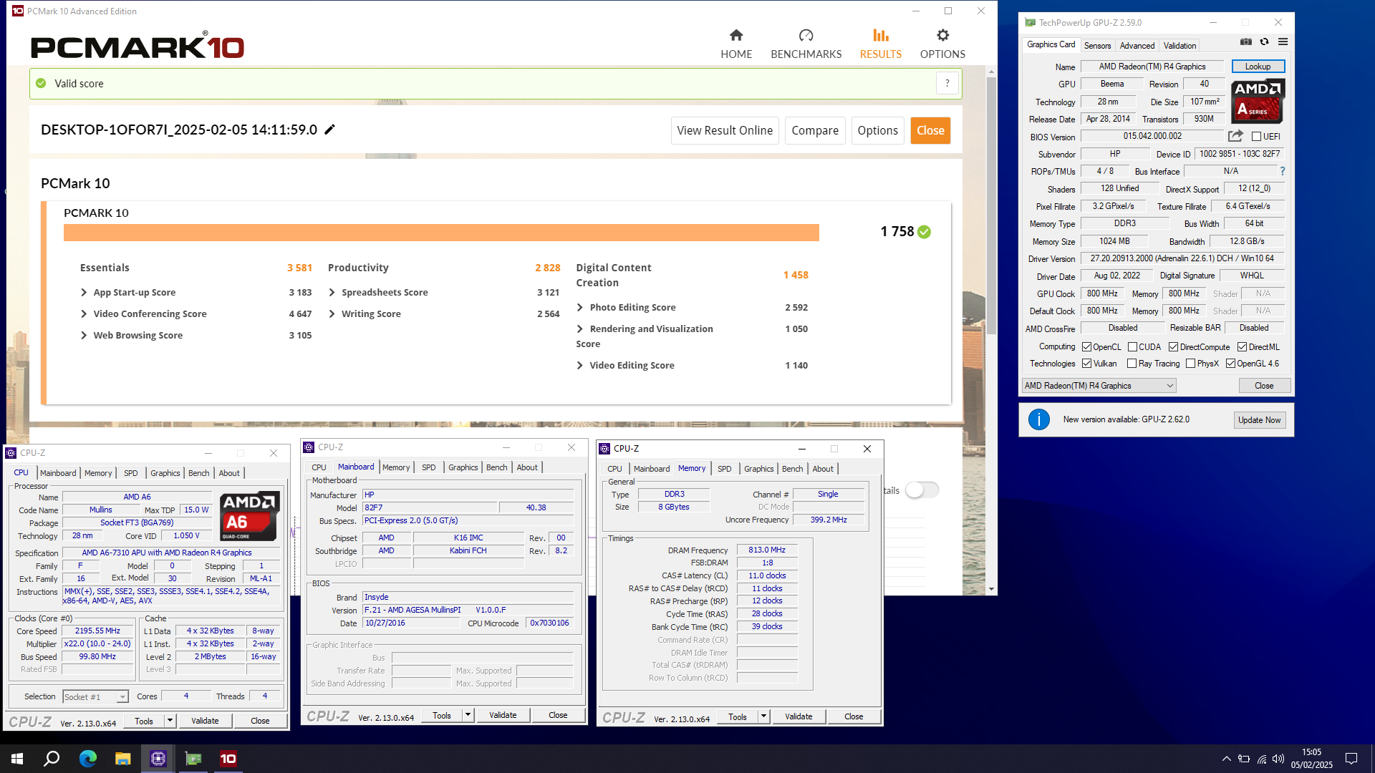Switch to PCMark 10 taskbar icon
The width and height of the screenshot is (1375, 773).
pyautogui.click(x=228, y=759)
